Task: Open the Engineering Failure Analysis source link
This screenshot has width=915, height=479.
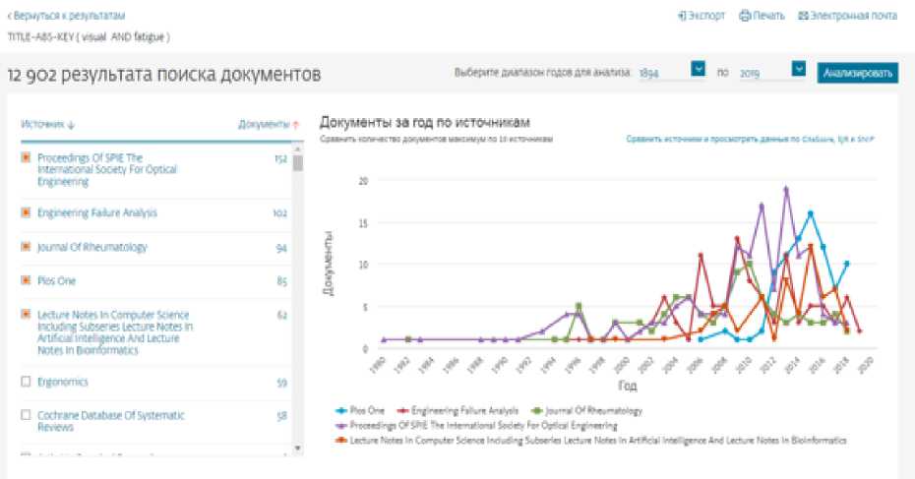Action: (97, 212)
